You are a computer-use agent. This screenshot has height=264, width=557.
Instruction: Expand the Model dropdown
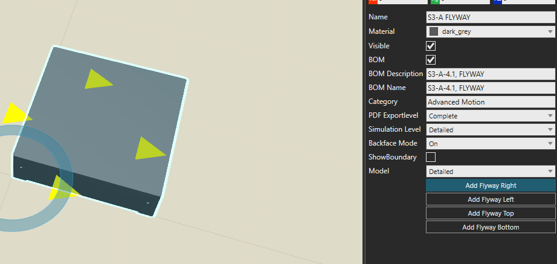tap(490, 172)
